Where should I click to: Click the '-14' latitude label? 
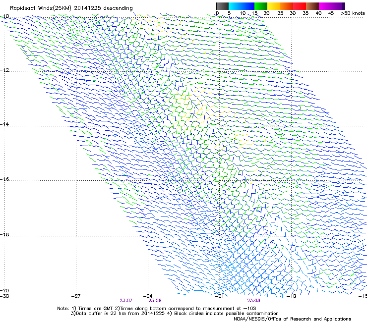coord(4,124)
